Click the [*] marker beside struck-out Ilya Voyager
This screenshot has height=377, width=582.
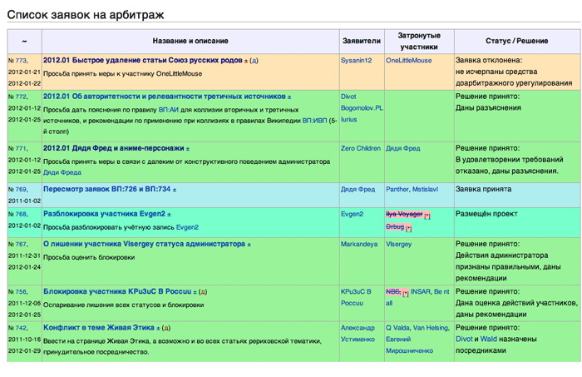pos(427,215)
